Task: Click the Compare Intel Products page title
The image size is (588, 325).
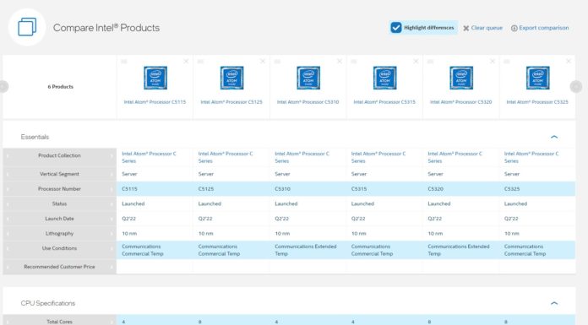Action: (106, 28)
